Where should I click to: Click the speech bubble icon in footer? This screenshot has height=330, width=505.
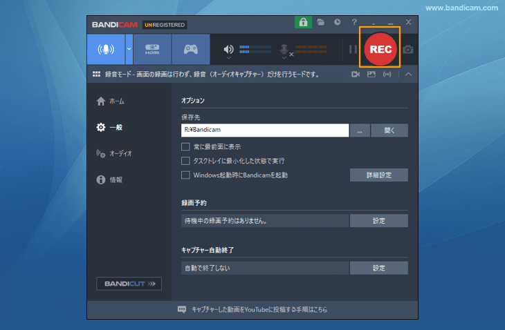pos(182,309)
